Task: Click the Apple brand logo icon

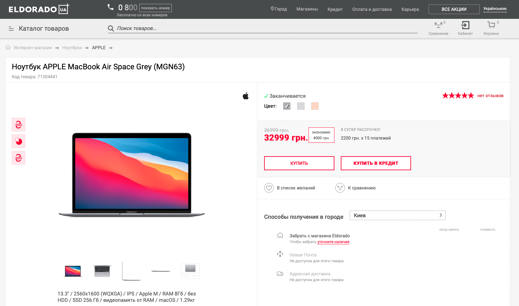Action: tap(246, 96)
